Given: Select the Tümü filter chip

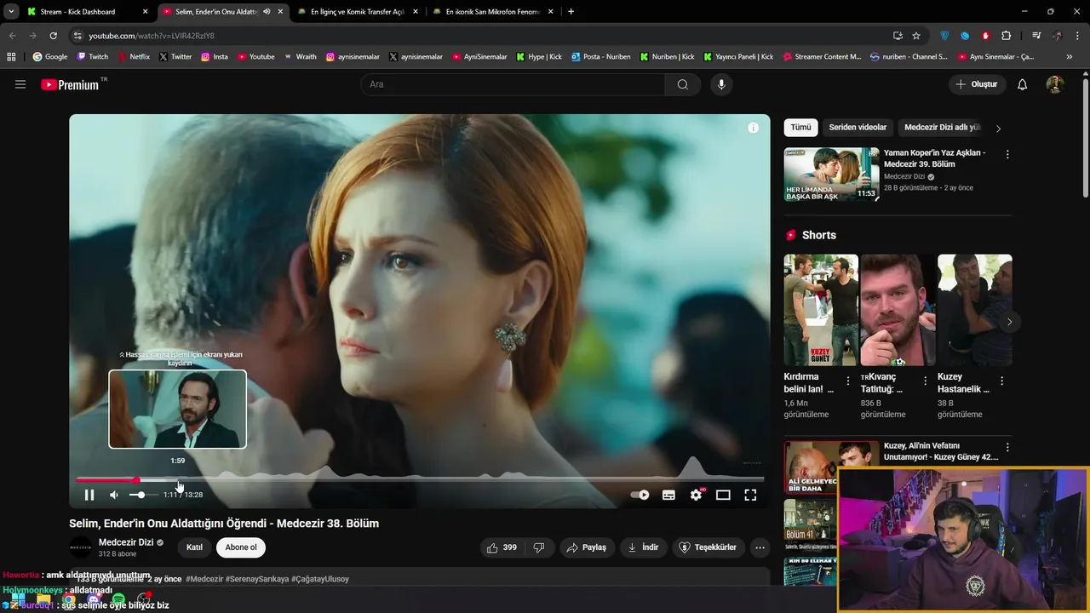Looking at the screenshot, I should point(801,128).
